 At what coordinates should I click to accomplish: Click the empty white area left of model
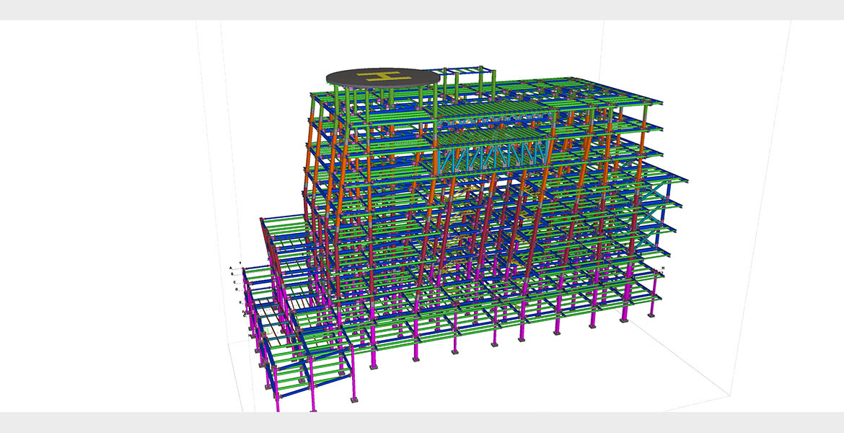108,216
